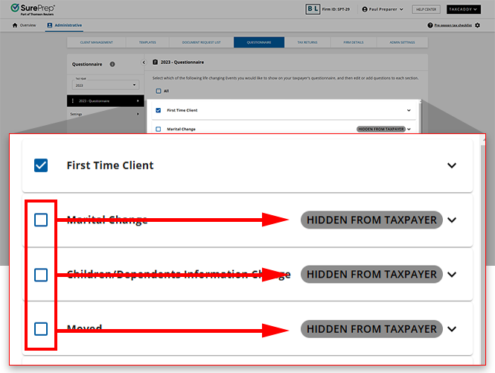Click the Questionnaire info icon
This screenshot has height=373, width=495.
coord(112,64)
